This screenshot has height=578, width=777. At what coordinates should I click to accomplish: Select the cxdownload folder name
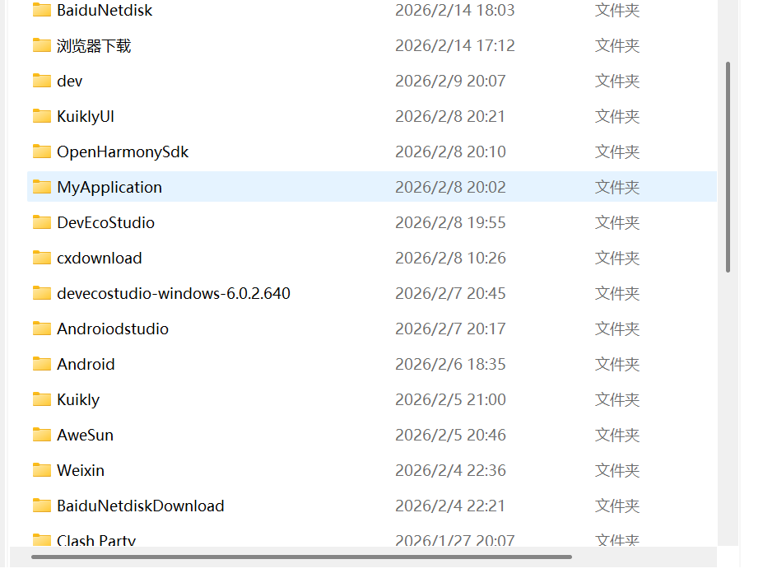[99, 258]
